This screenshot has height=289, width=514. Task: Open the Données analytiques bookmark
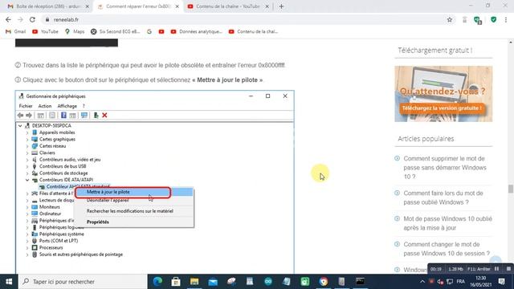[x=196, y=31]
